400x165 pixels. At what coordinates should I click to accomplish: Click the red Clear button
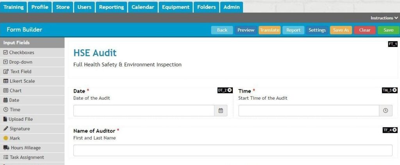tap(364, 30)
